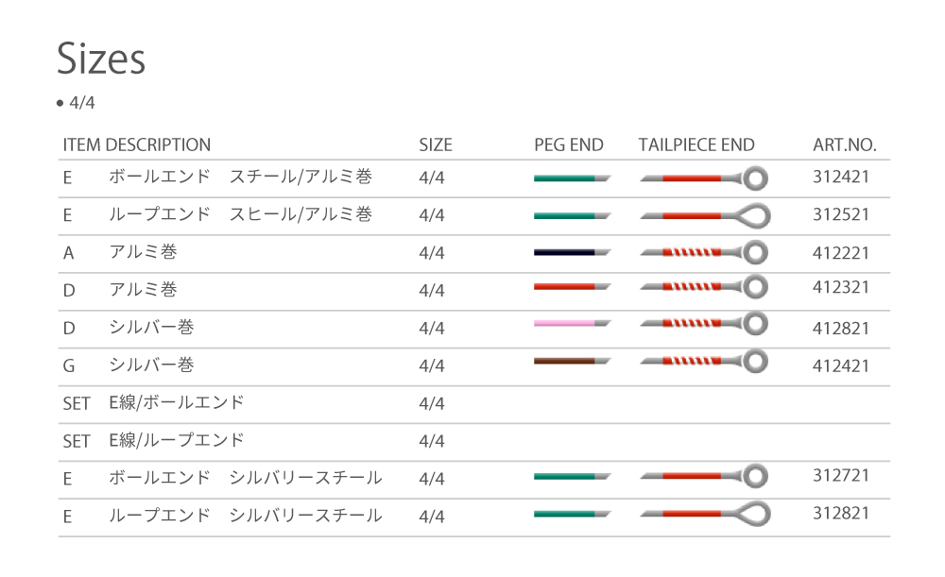The width and height of the screenshot is (945, 577).
Task: Click the striped tailpiece icon for 412221
Action: point(703,252)
